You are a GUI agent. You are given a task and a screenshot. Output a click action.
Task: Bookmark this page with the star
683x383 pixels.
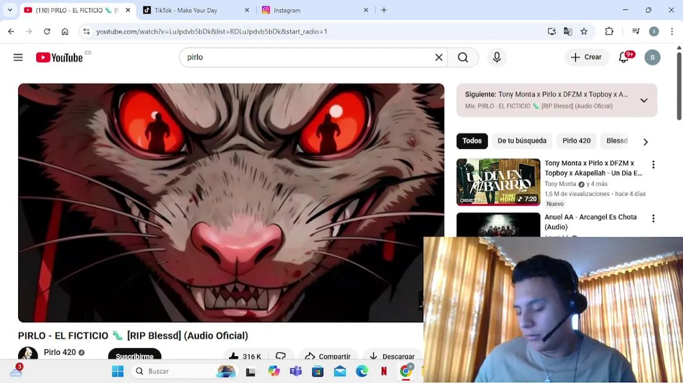click(x=584, y=31)
